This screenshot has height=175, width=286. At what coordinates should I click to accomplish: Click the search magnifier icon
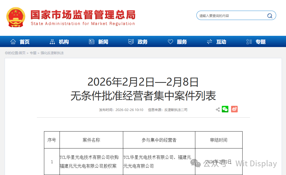tap(270, 16)
